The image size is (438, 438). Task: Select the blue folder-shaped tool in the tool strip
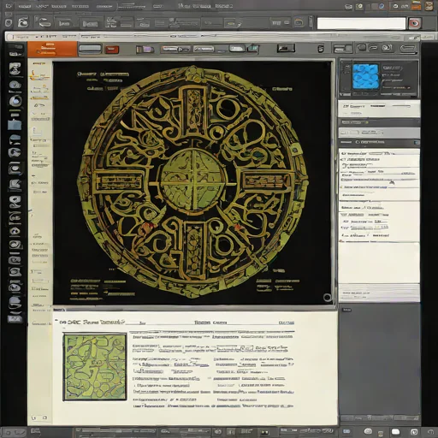tap(15, 125)
